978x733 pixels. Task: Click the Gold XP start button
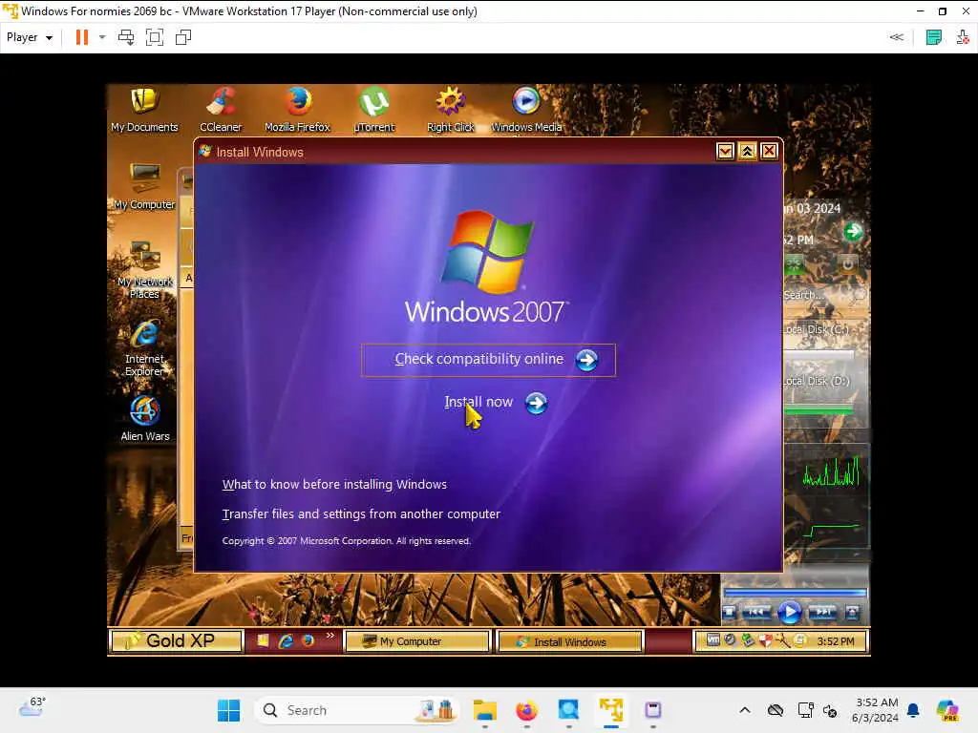(x=176, y=640)
